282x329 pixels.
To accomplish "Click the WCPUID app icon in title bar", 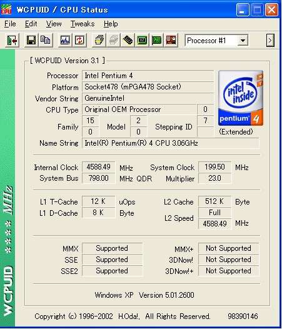I will [x=6, y=9].
